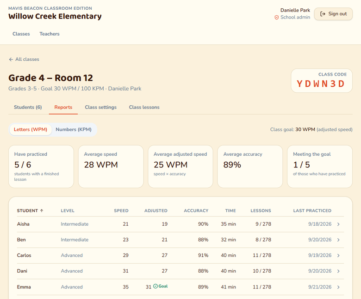The width and height of the screenshot is (361, 299).
Task: Click Emma's 41 min time value
Action: [228, 287]
